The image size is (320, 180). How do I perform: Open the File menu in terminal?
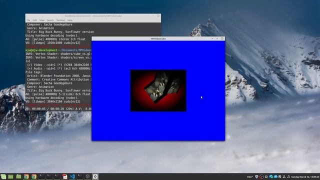pos(28,20)
